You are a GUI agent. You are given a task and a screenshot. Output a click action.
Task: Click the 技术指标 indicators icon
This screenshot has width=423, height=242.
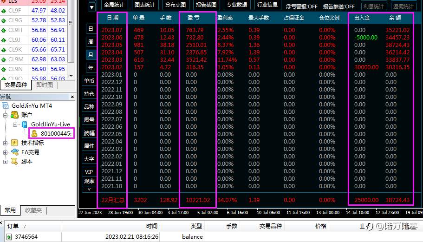pyautogui.click(x=14, y=143)
